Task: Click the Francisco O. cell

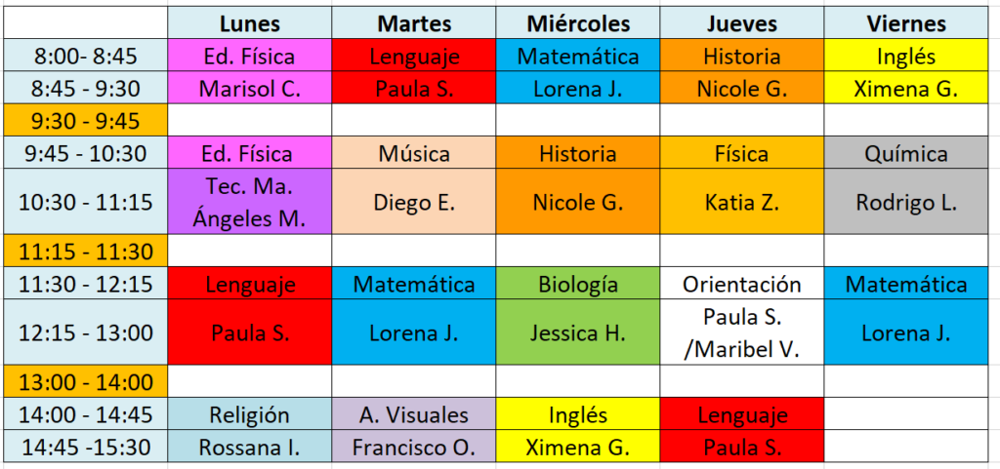Action: [x=414, y=448]
